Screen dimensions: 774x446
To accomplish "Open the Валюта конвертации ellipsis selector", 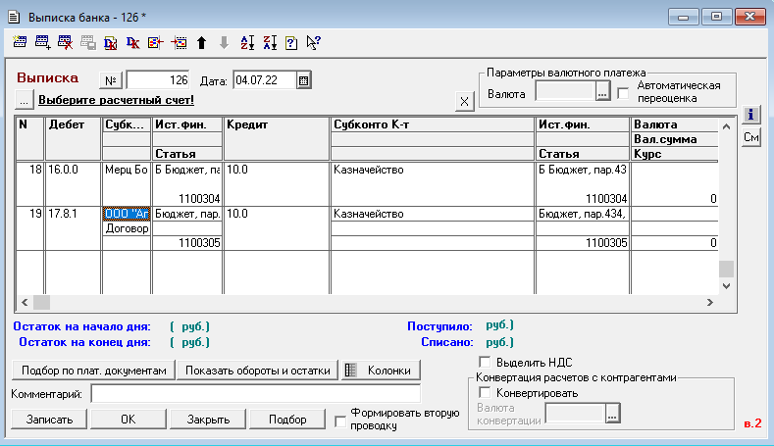I will 613,416.
